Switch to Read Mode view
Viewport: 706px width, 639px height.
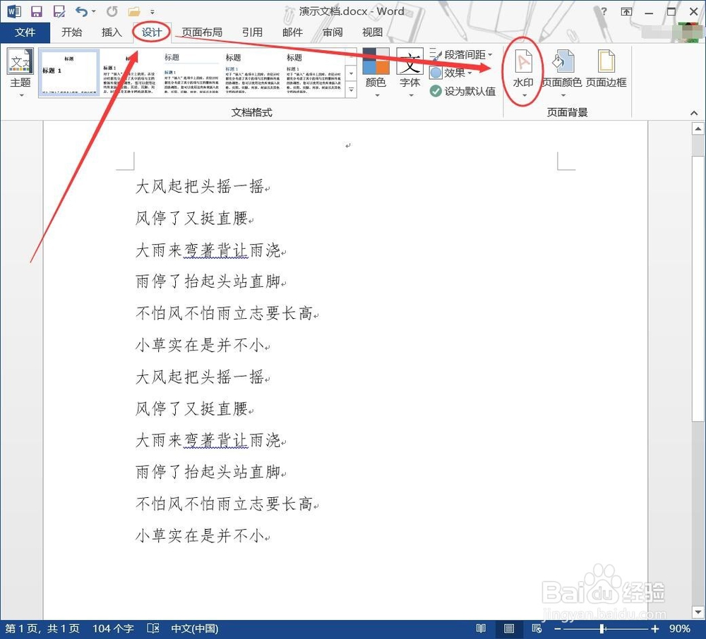tap(481, 628)
